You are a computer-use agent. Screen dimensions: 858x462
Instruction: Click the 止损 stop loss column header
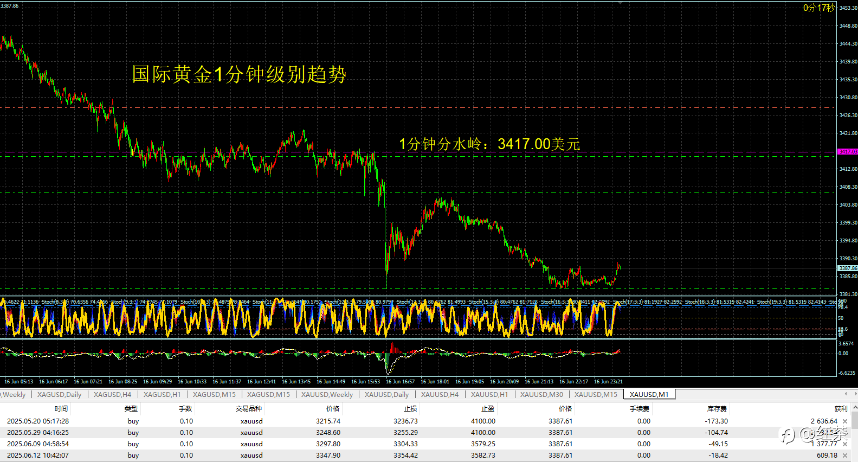tap(410, 408)
